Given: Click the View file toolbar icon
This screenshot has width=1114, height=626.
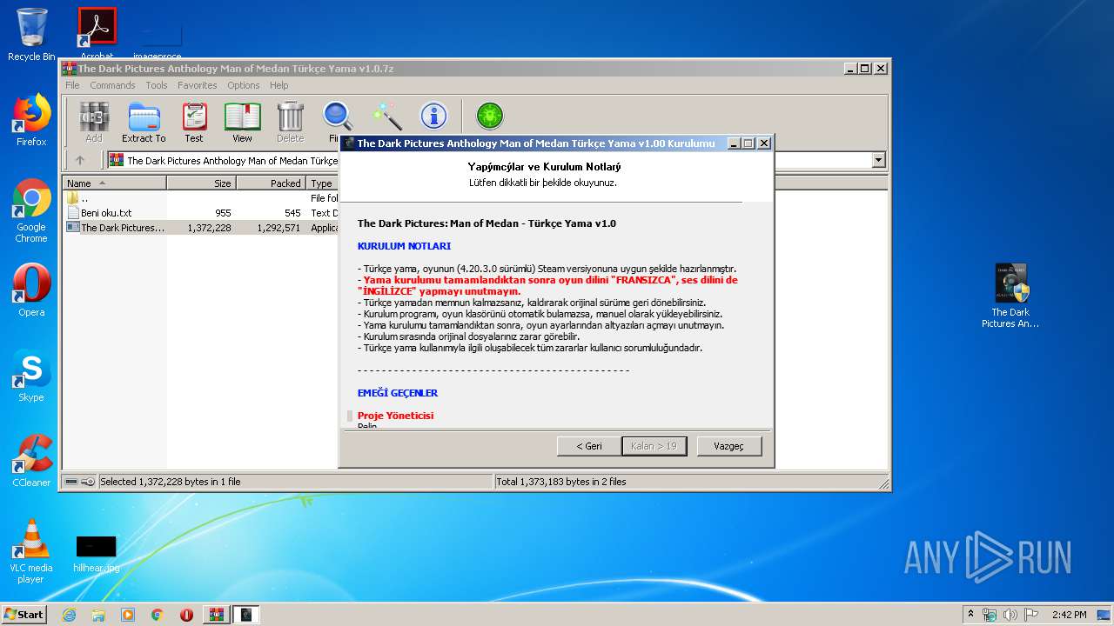Looking at the screenshot, I should coord(242,122).
